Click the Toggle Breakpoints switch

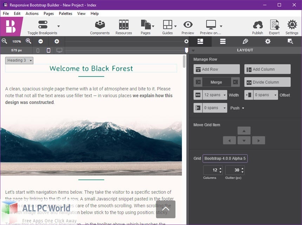tap(42, 25)
